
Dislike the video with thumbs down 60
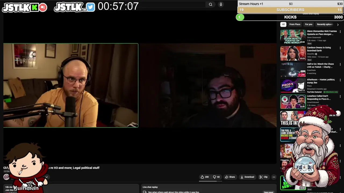[x=216, y=177]
